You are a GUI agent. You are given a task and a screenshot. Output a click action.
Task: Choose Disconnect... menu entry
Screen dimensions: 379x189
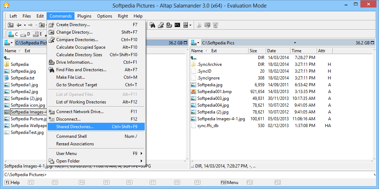point(96,119)
